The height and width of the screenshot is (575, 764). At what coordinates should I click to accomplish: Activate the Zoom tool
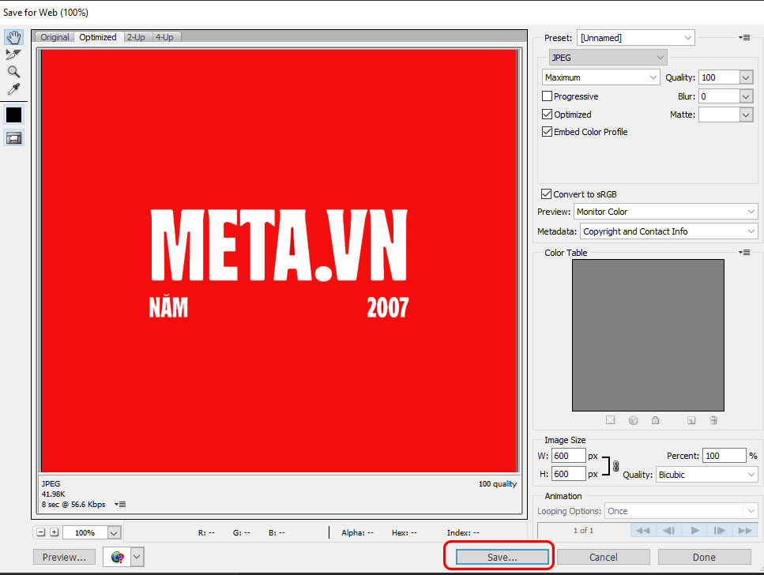tap(13, 71)
